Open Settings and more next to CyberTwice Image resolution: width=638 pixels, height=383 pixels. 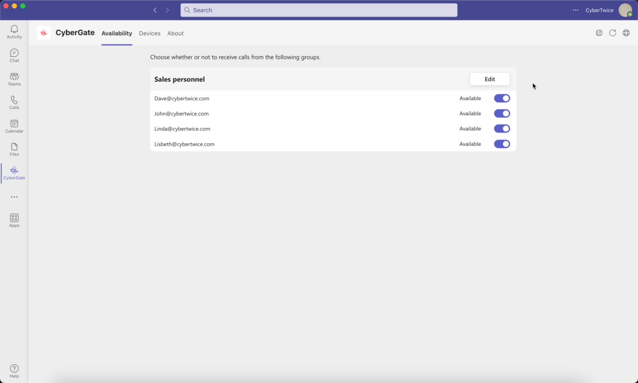click(575, 10)
